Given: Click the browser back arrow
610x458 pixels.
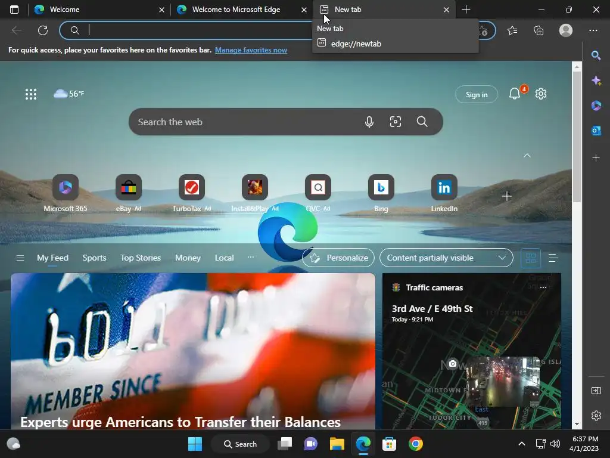Looking at the screenshot, I should click(x=16, y=30).
